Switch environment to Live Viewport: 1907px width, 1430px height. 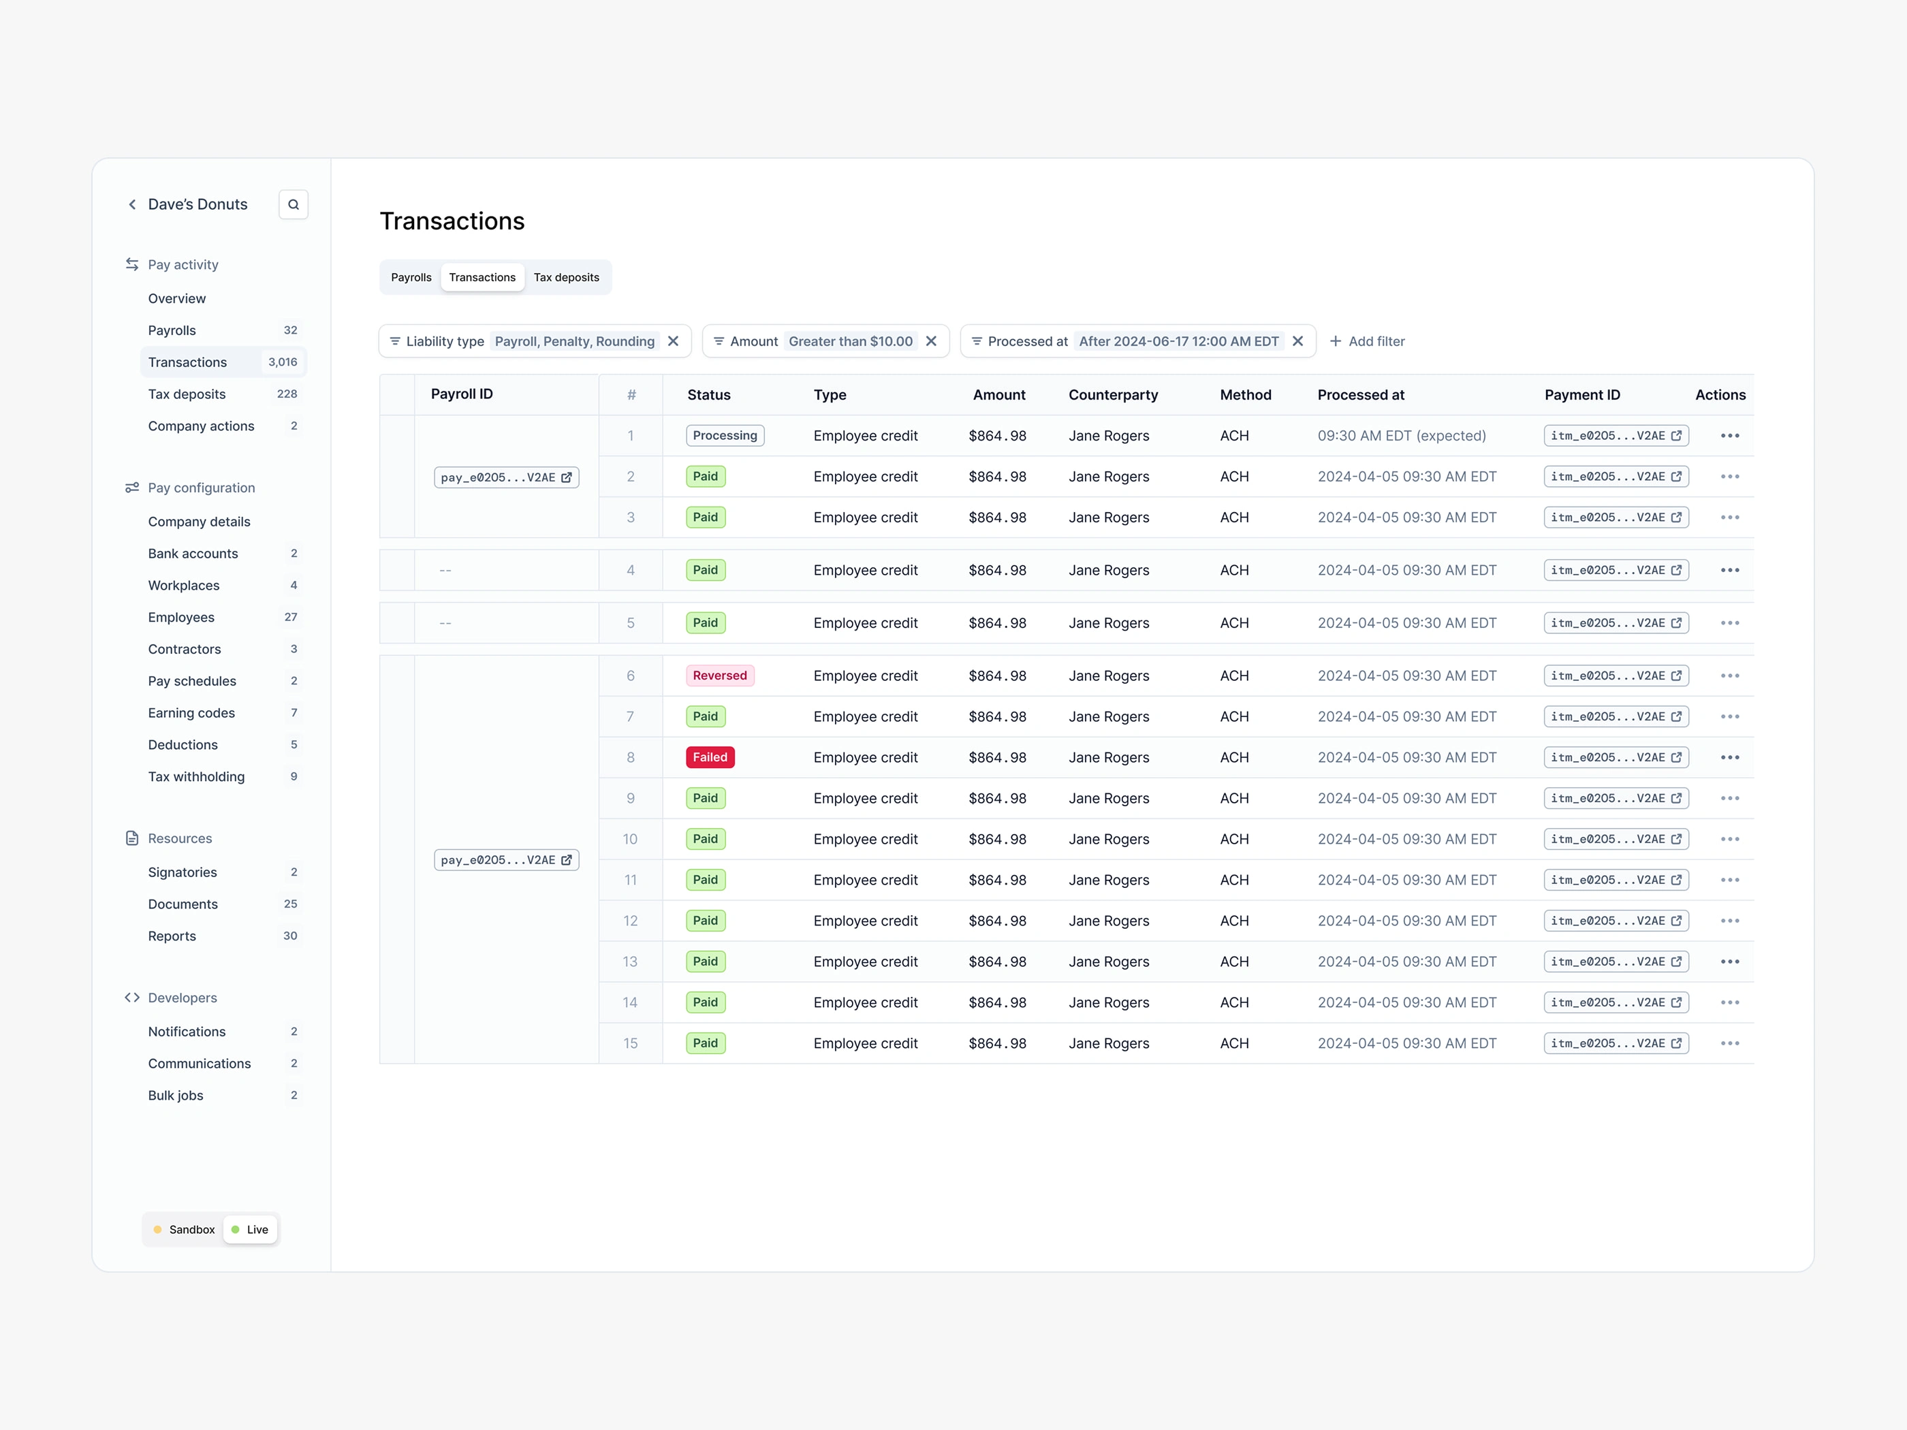coord(250,1229)
